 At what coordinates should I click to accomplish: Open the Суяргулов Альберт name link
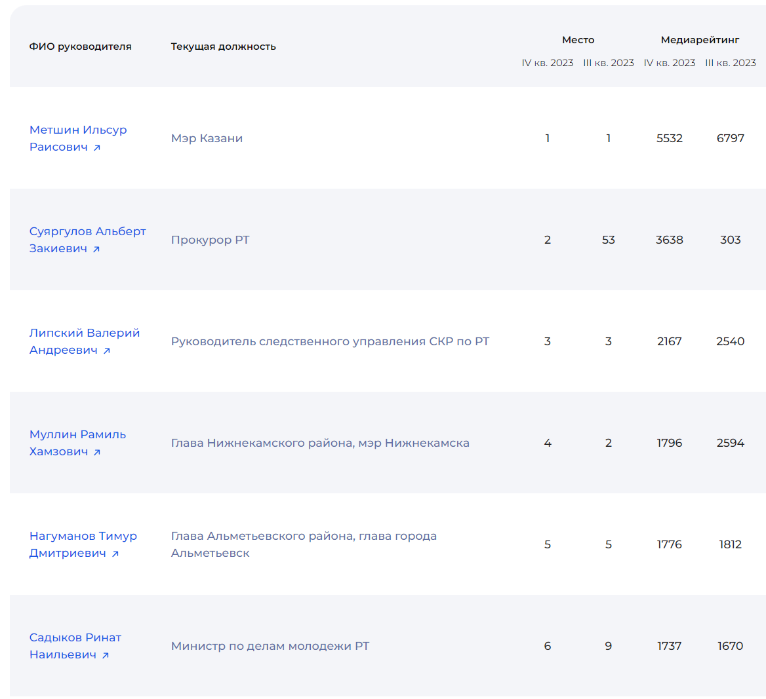[87, 231]
